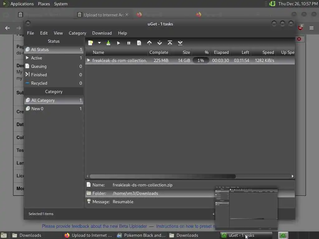
Task: Click the red extension icon in browser toolbar
Action: pyautogui.click(x=301, y=28)
